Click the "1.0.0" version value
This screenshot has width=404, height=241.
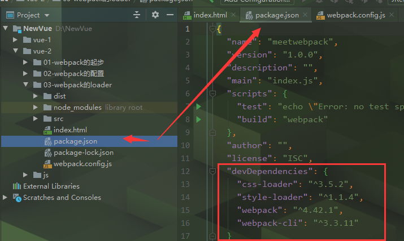[x=301, y=55]
